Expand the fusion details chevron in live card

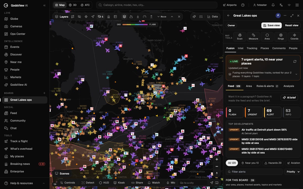point(296,74)
